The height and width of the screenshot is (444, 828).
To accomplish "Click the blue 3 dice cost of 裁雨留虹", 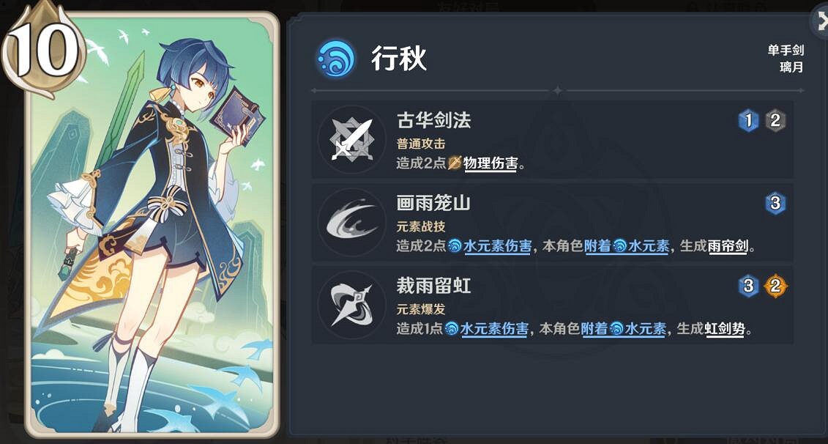I will tap(748, 286).
